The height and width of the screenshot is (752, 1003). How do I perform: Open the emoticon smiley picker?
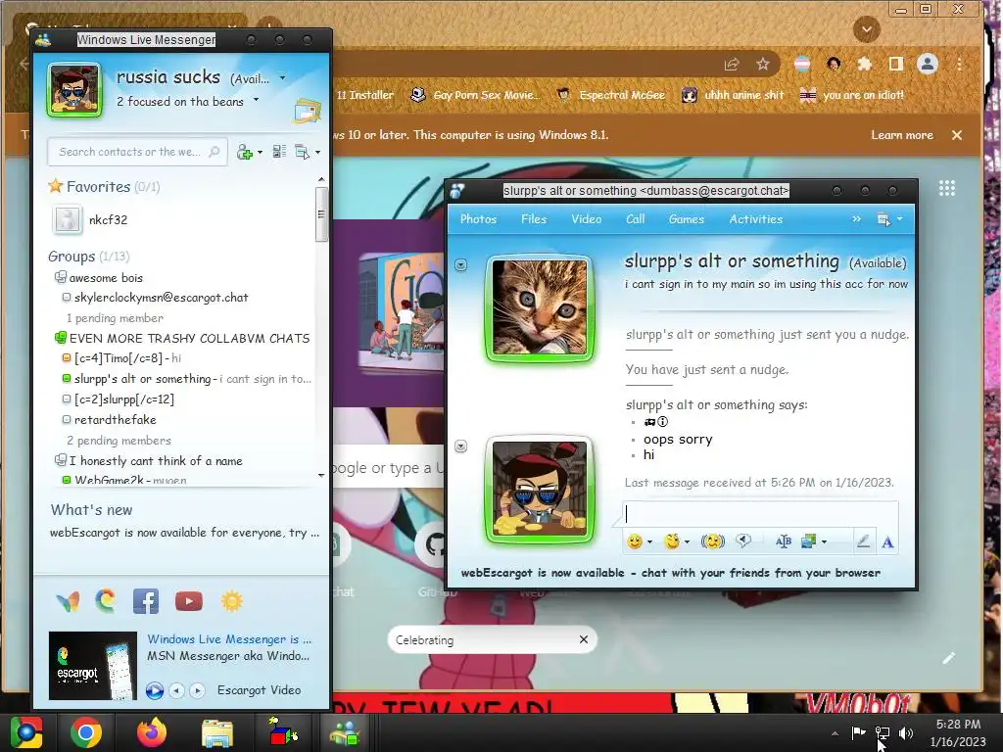634,541
